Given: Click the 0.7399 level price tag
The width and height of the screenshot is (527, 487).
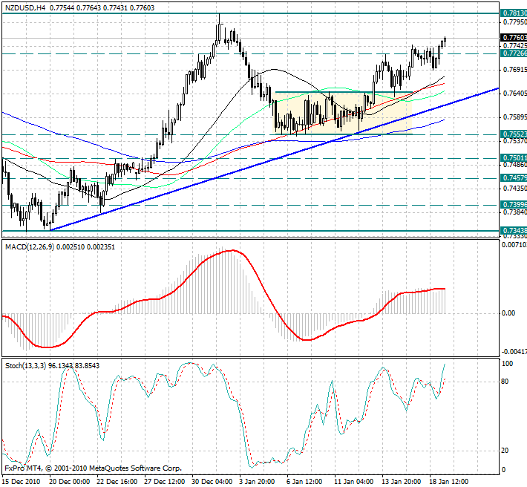Looking at the screenshot, I should (x=514, y=204).
